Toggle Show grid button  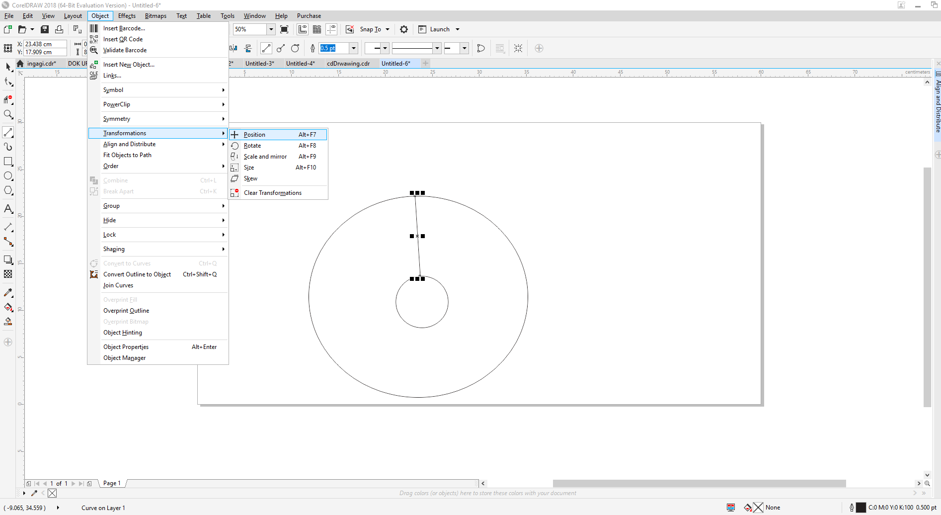click(317, 29)
